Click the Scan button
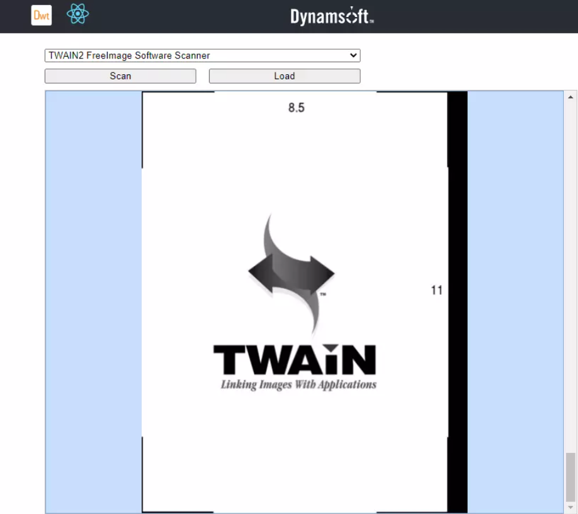Viewport: 578px width, 514px height. pyautogui.click(x=120, y=76)
